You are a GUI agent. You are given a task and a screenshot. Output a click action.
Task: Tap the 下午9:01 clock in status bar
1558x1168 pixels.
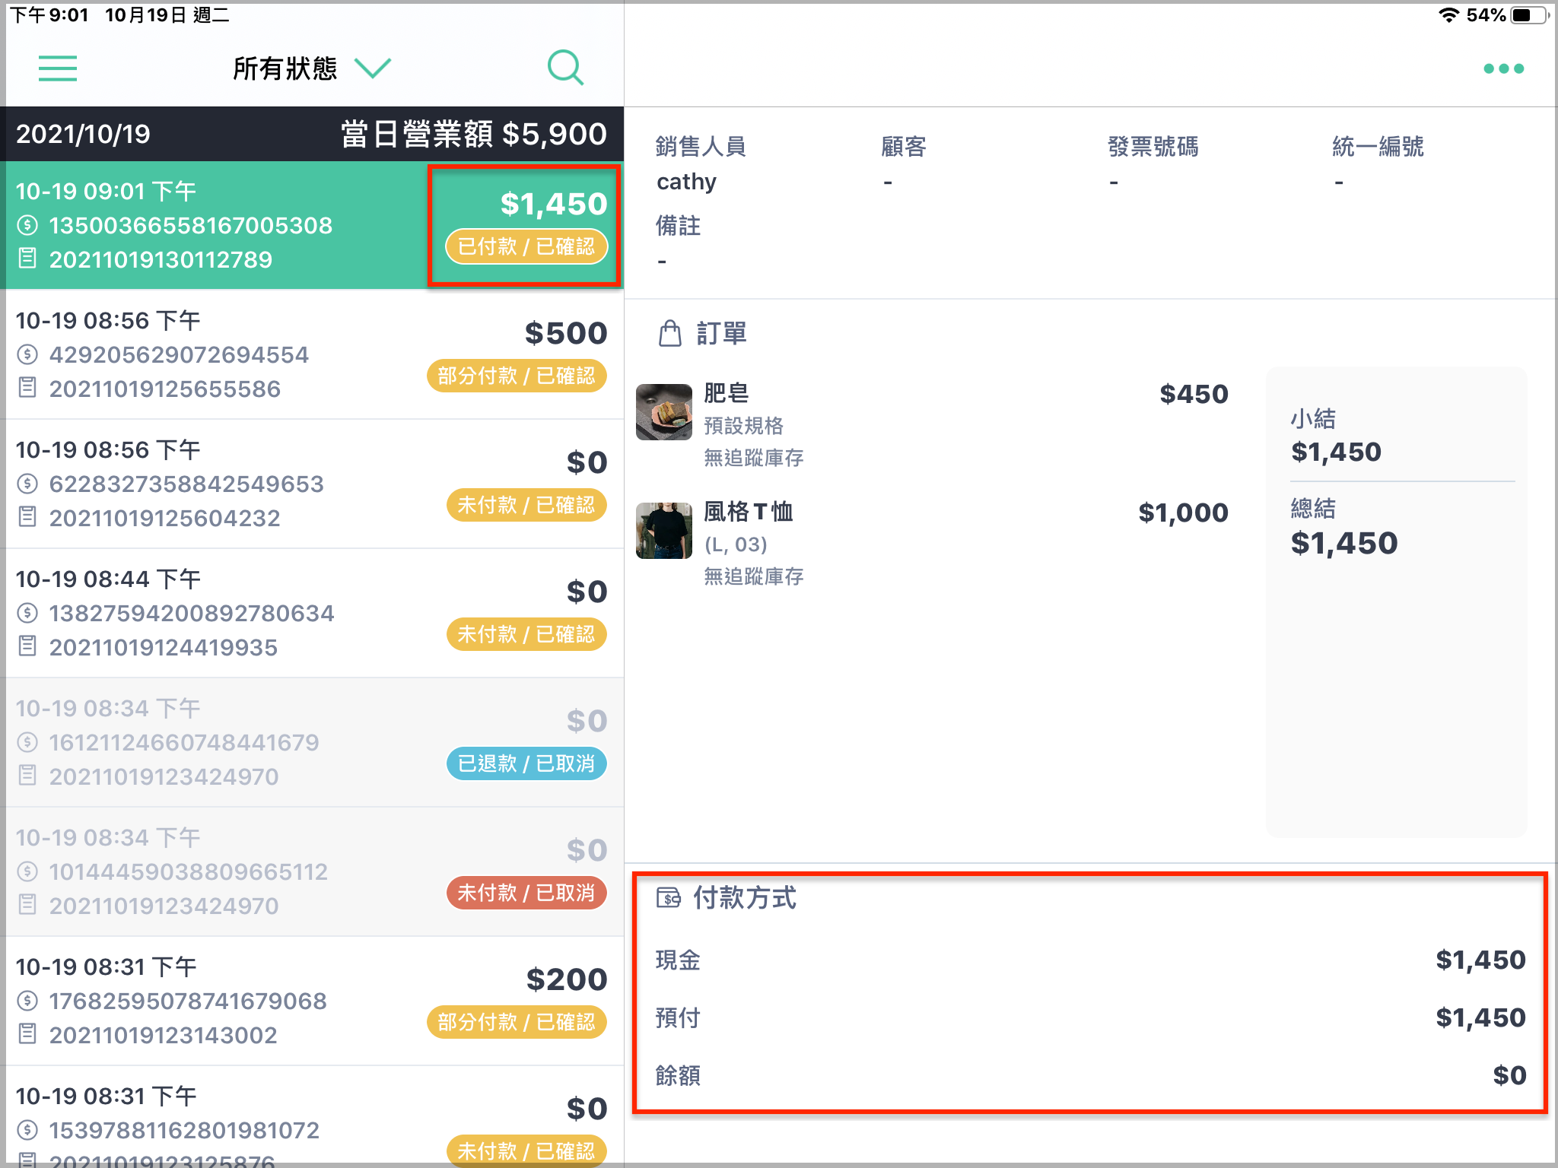tap(49, 15)
